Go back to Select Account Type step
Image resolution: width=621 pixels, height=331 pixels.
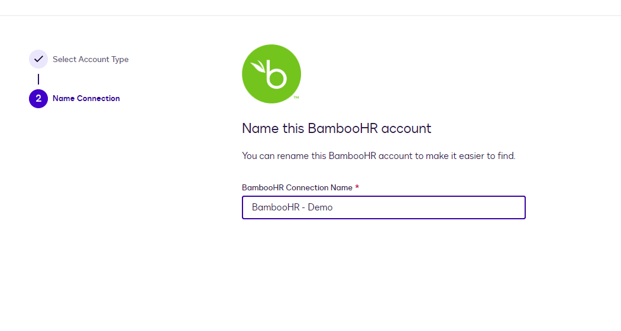[x=90, y=59]
